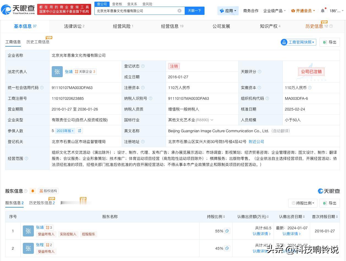346x261 pixels.
Task: Open the 2023年报 dropdown
Action: [x=65, y=131]
